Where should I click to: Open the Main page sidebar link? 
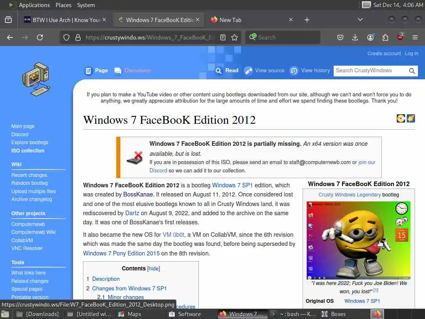pos(23,126)
